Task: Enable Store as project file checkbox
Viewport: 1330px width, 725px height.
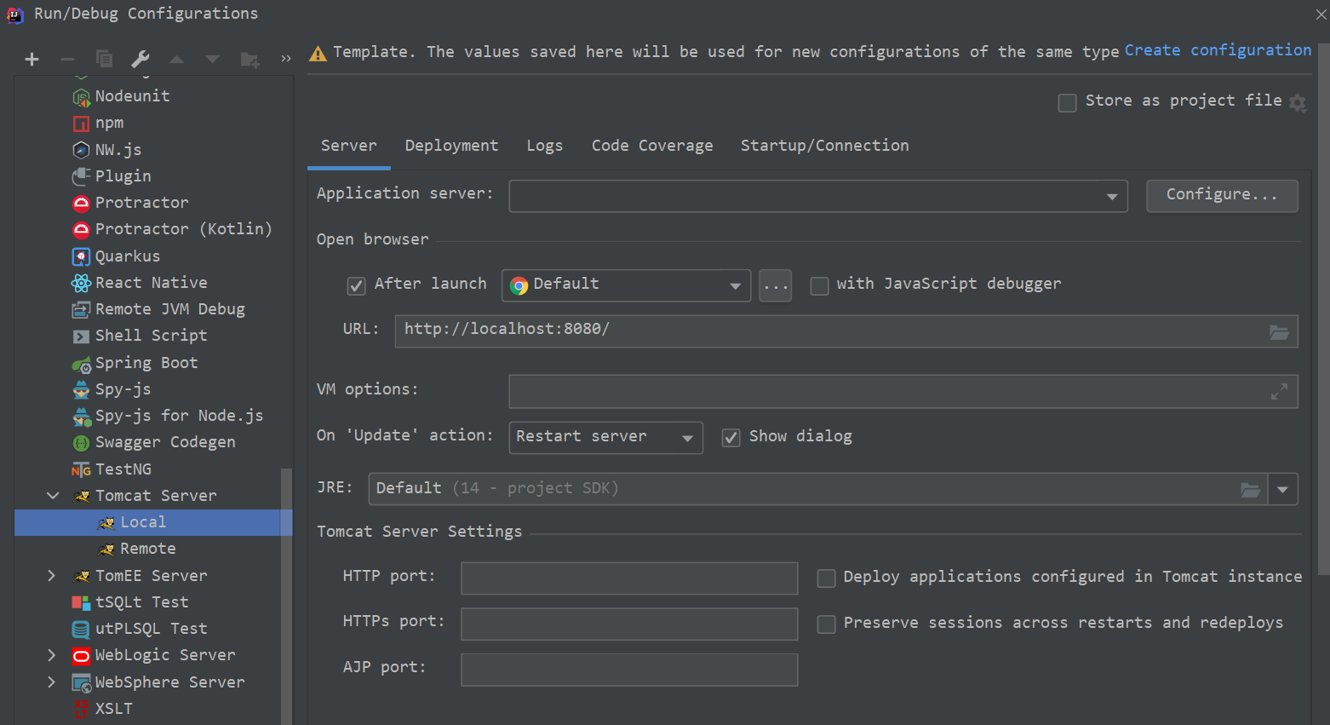Action: point(1067,103)
